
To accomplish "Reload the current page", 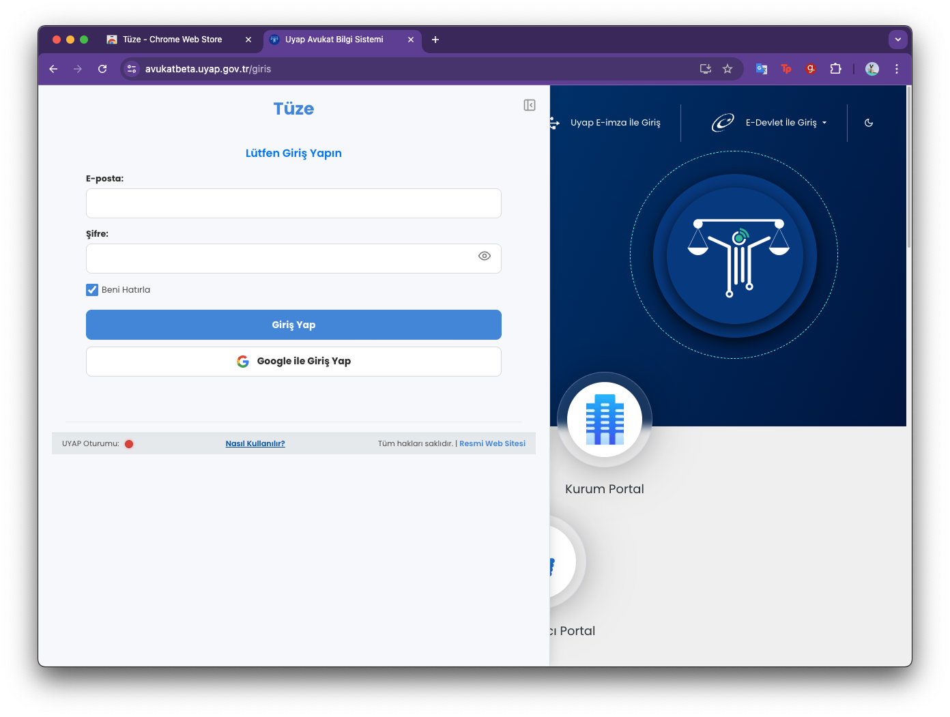I will pos(102,69).
